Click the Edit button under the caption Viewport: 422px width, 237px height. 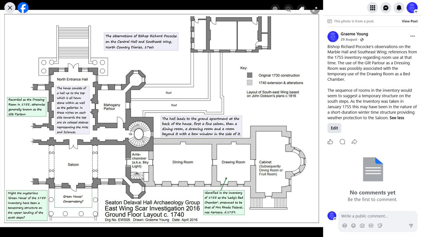coord(334,128)
